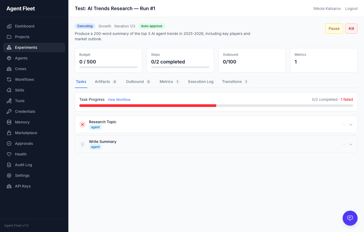Click the Steps progress bar
This screenshot has height=232, width=364.
[180, 67]
